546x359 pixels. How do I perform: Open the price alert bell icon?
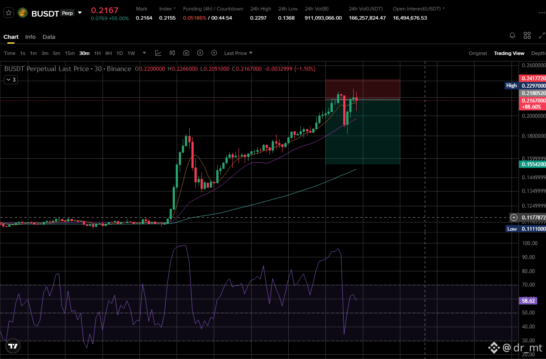click(513, 35)
